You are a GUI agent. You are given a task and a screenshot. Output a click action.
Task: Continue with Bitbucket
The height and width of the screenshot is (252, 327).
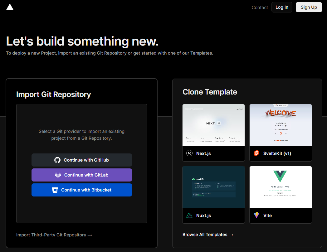point(82,190)
